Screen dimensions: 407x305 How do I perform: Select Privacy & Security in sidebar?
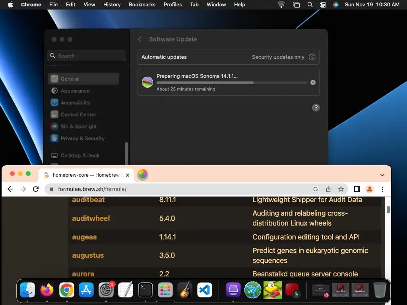(83, 139)
